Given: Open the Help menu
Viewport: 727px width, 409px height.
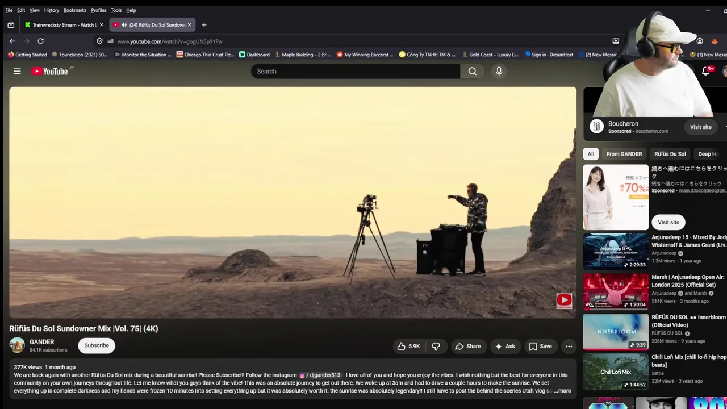Looking at the screenshot, I should [x=131, y=10].
